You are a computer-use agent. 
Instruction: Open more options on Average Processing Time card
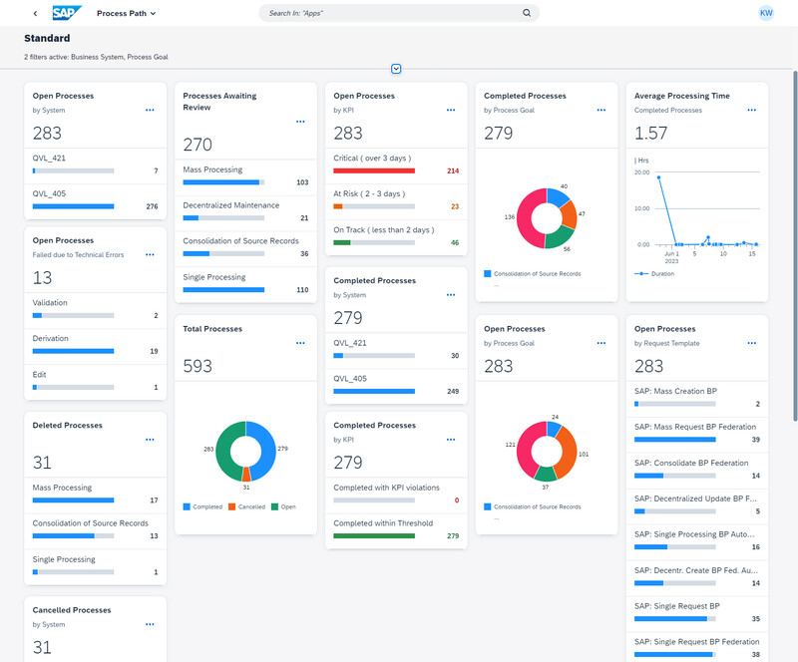[751, 111]
